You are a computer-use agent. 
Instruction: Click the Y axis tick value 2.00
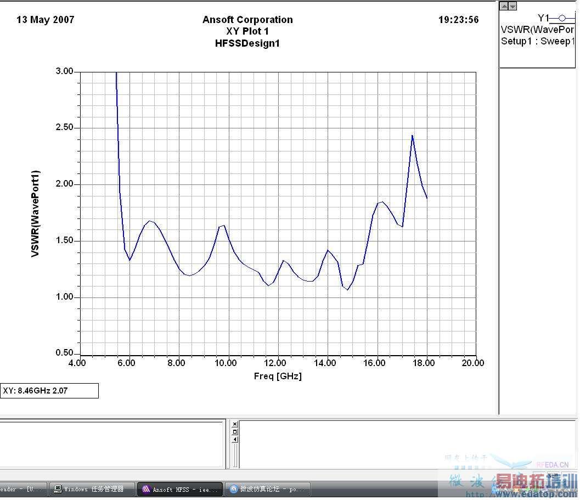pos(64,184)
